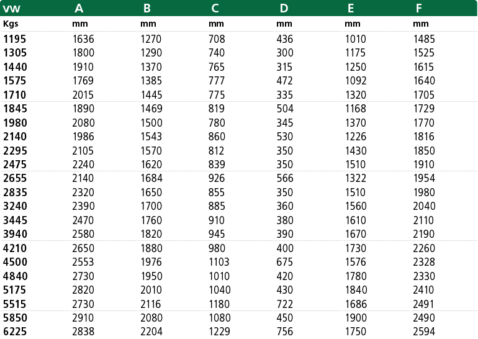This screenshot has height=339, width=478.
Task: Select value 2116 in column B
Action: (151, 304)
